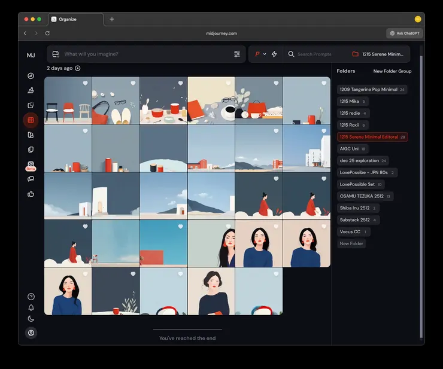Click the thumbs-up rating icon in sidebar
The image size is (443, 369).
click(31, 194)
